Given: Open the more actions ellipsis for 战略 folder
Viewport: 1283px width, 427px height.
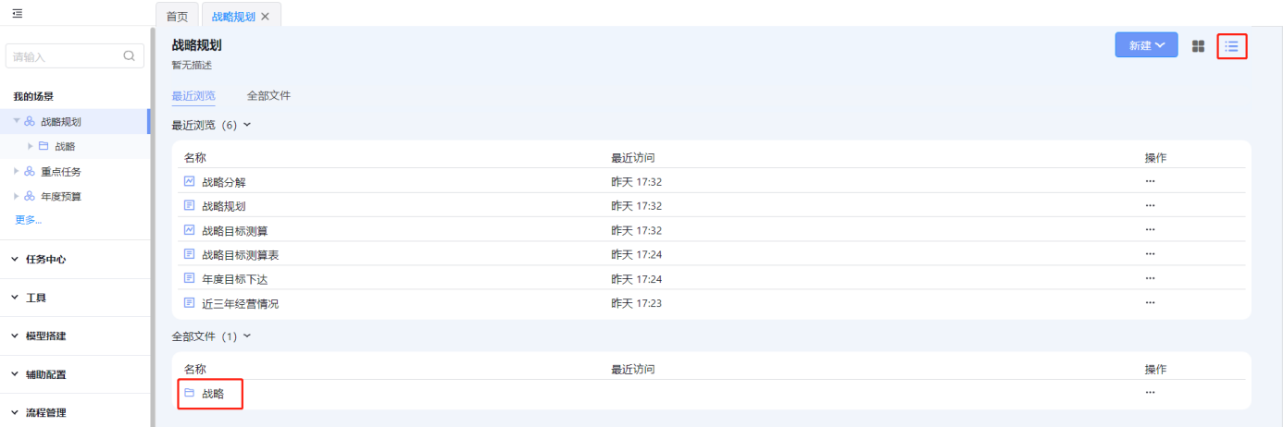Looking at the screenshot, I should pos(1150,393).
